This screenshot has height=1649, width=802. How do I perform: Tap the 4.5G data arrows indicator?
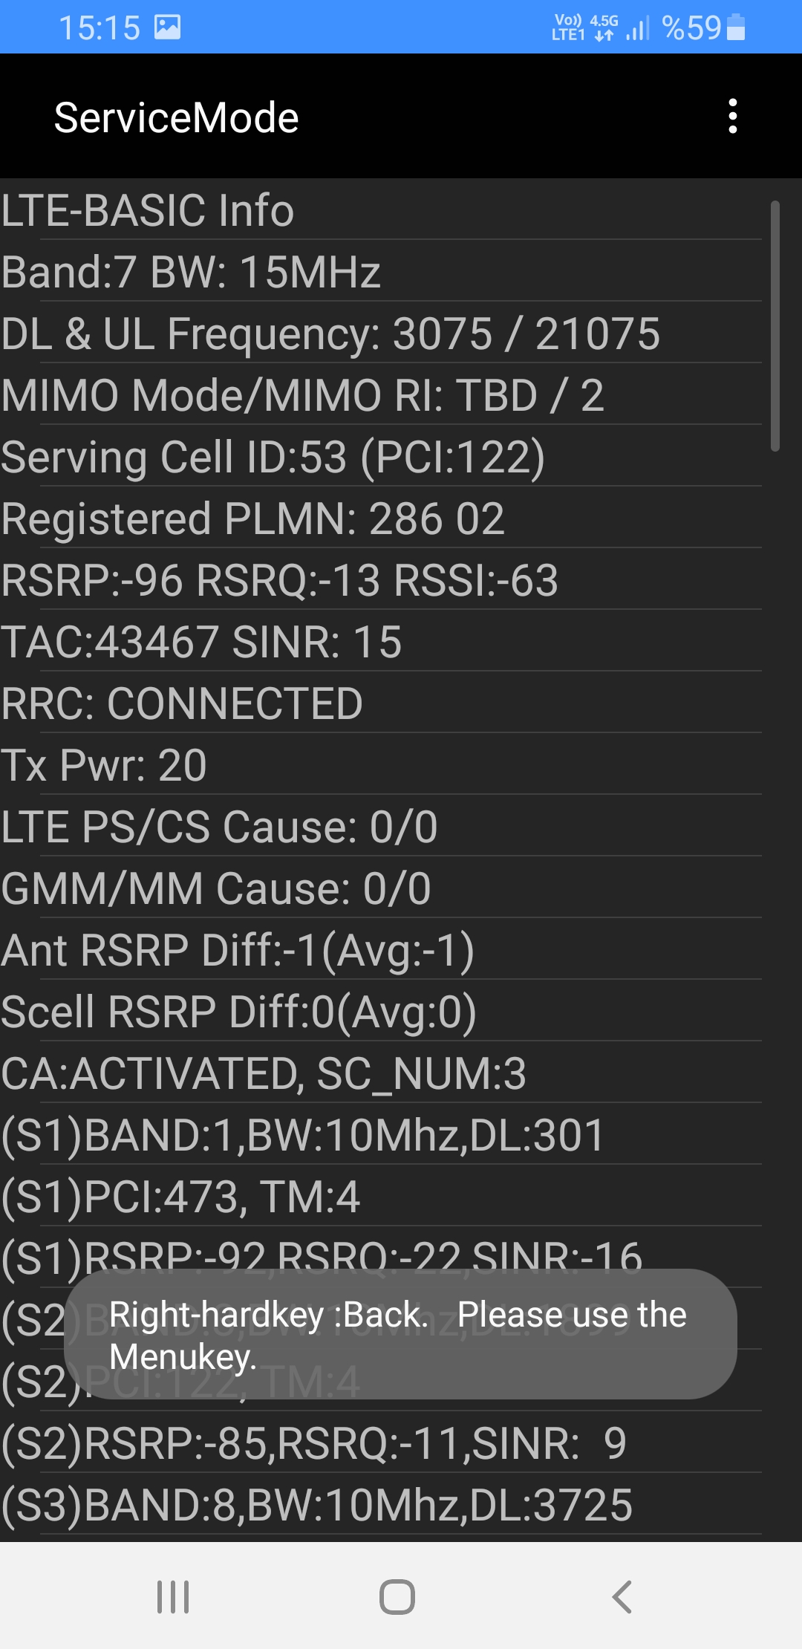tap(604, 27)
